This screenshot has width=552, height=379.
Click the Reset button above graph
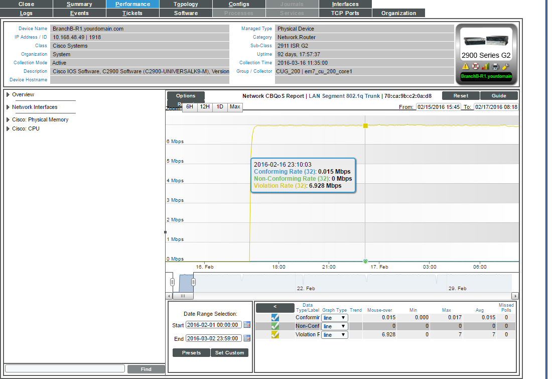[460, 96]
